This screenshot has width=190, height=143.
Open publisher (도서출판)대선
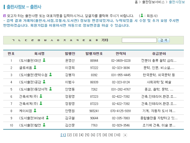30,60
